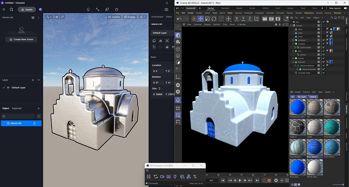Toggle the X axis lock
The image size is (349, 187).
coord(237,19)
